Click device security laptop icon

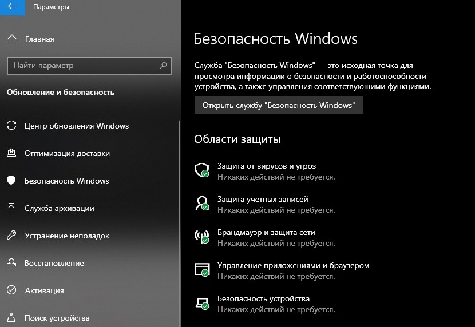202,303
